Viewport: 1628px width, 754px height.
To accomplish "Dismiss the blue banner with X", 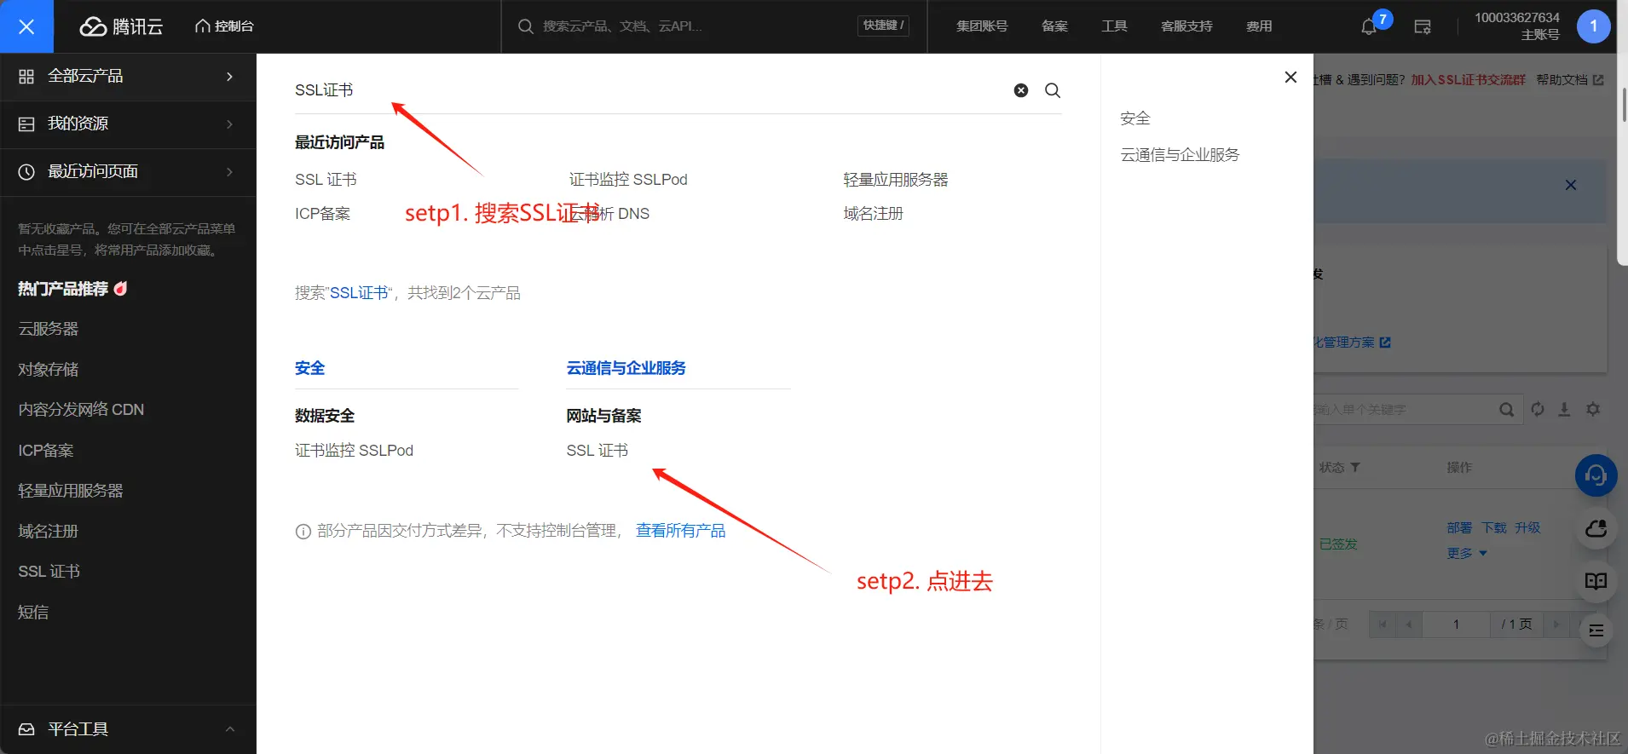I will pos(1571,185).
